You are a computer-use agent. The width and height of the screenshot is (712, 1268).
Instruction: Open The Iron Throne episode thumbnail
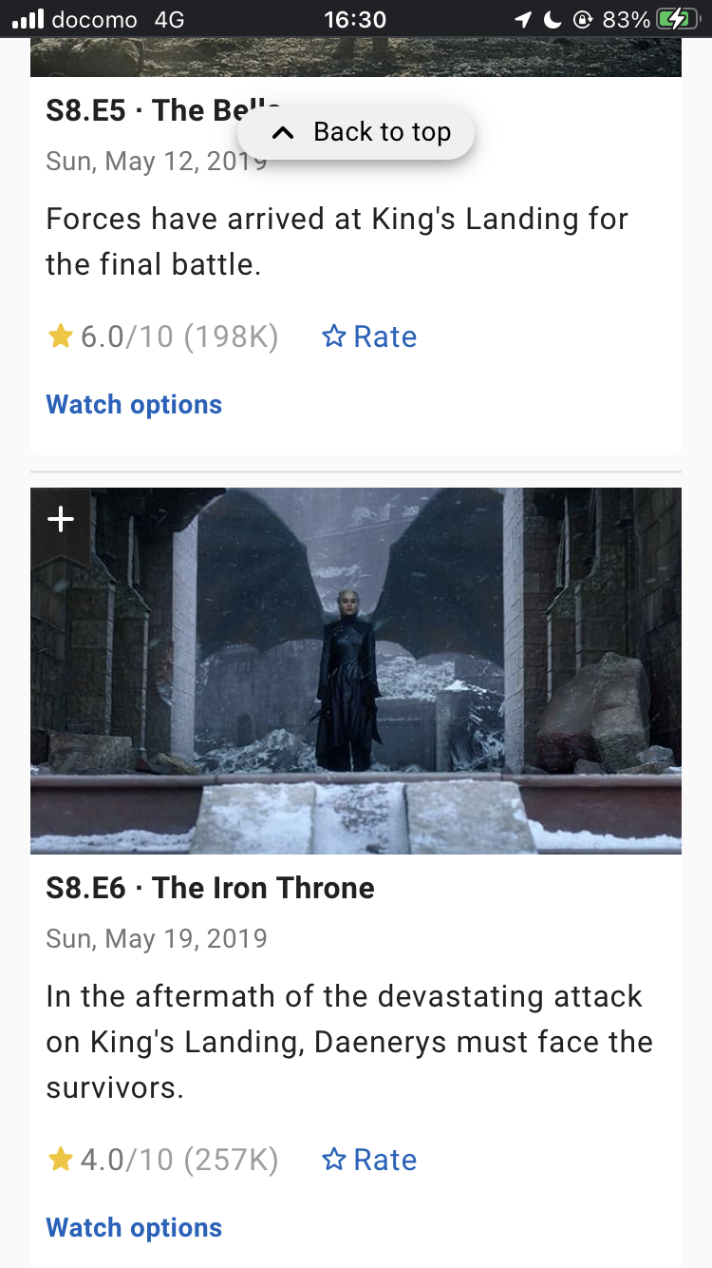click(x=356, y=671)
